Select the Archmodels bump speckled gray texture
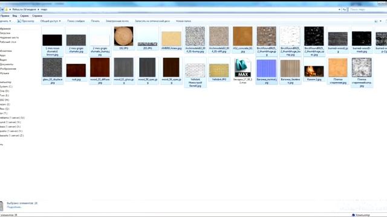The width and height of the screenshot is (387, 217). 195,36
